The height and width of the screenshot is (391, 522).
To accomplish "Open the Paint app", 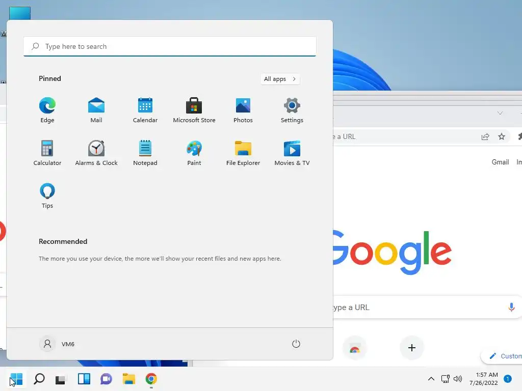I will (x=194, y=153).
